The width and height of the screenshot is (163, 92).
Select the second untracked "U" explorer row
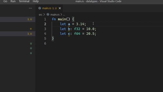pyautogui.click(x=18, y=48)
